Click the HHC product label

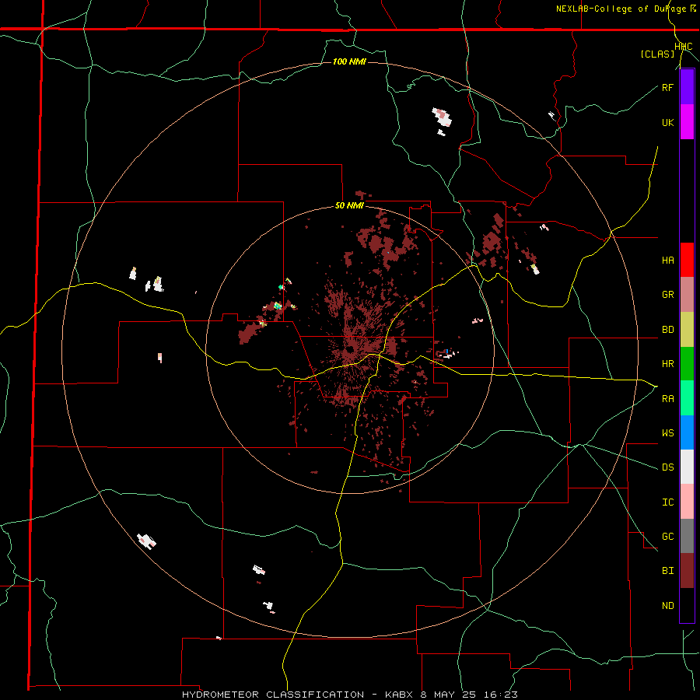point(684,47)
